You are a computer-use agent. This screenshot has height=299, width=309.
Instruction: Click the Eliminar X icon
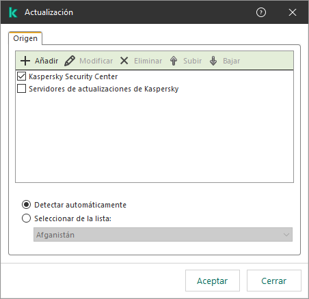[124, 61]
